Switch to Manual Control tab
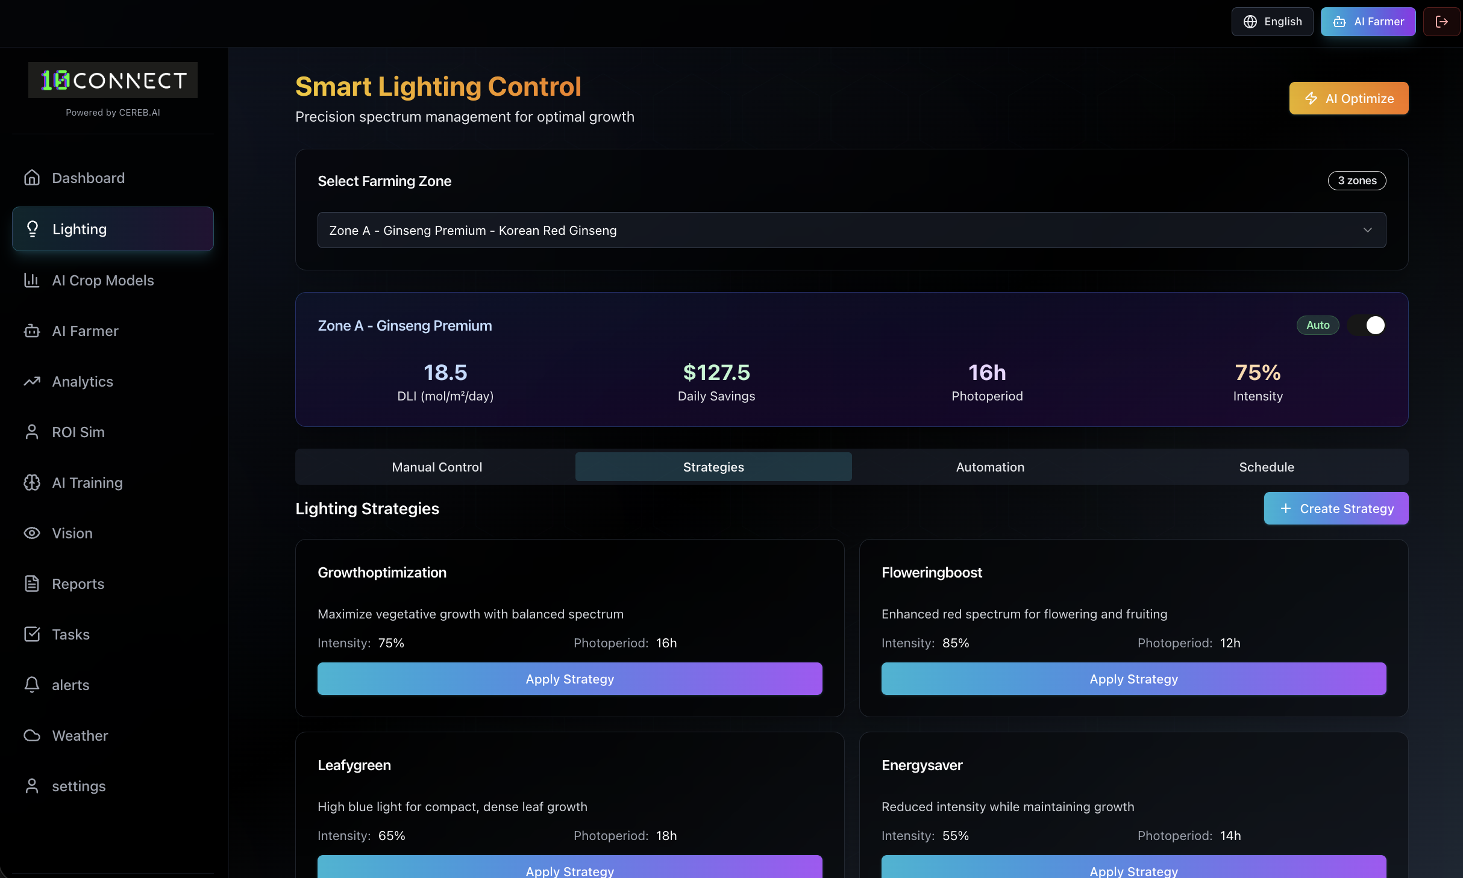This screenshot has height=878, width=1463. pyautogui.click(x=436, y=467)
